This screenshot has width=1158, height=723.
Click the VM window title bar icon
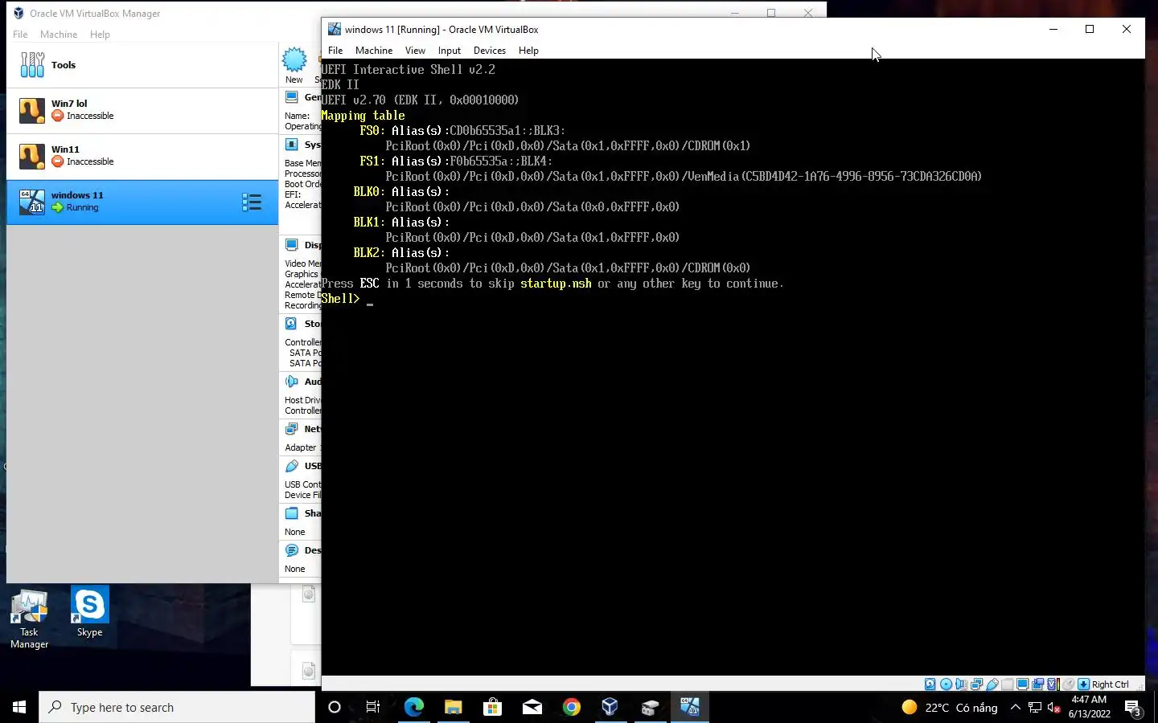(335, 29)
